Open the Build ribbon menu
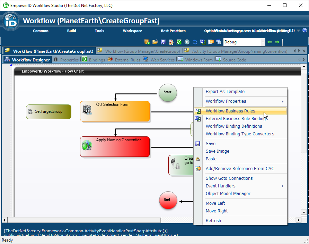 [72, 31]
